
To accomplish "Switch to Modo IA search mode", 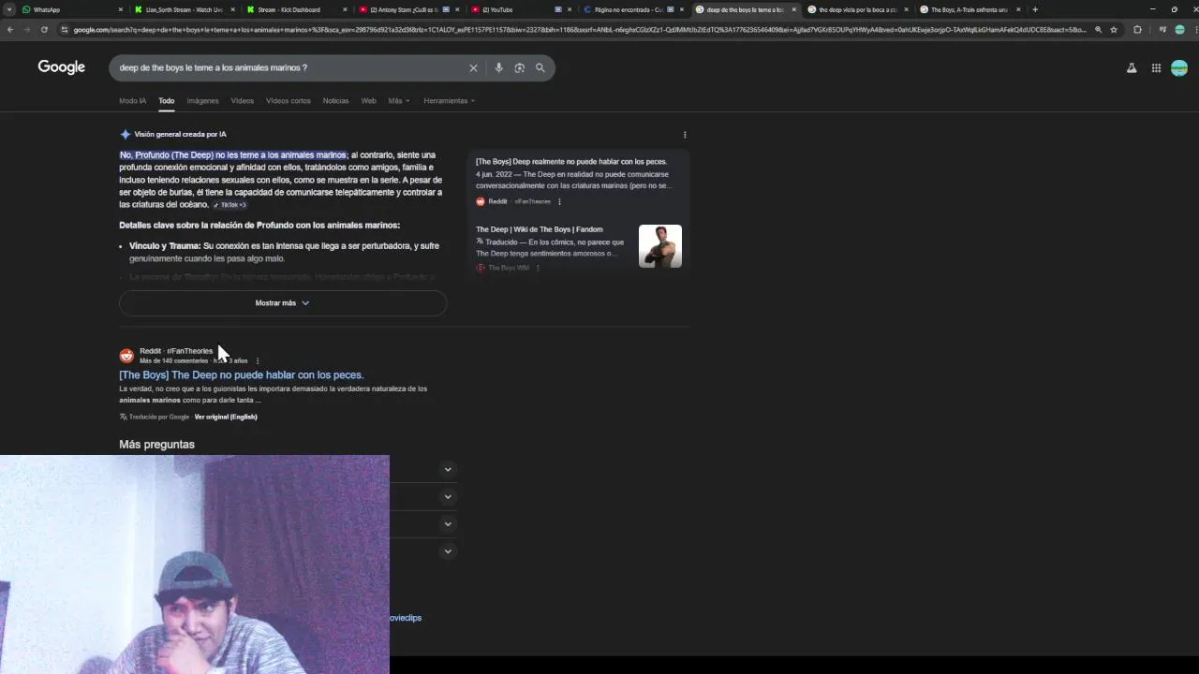I will [x=132, y=100].
